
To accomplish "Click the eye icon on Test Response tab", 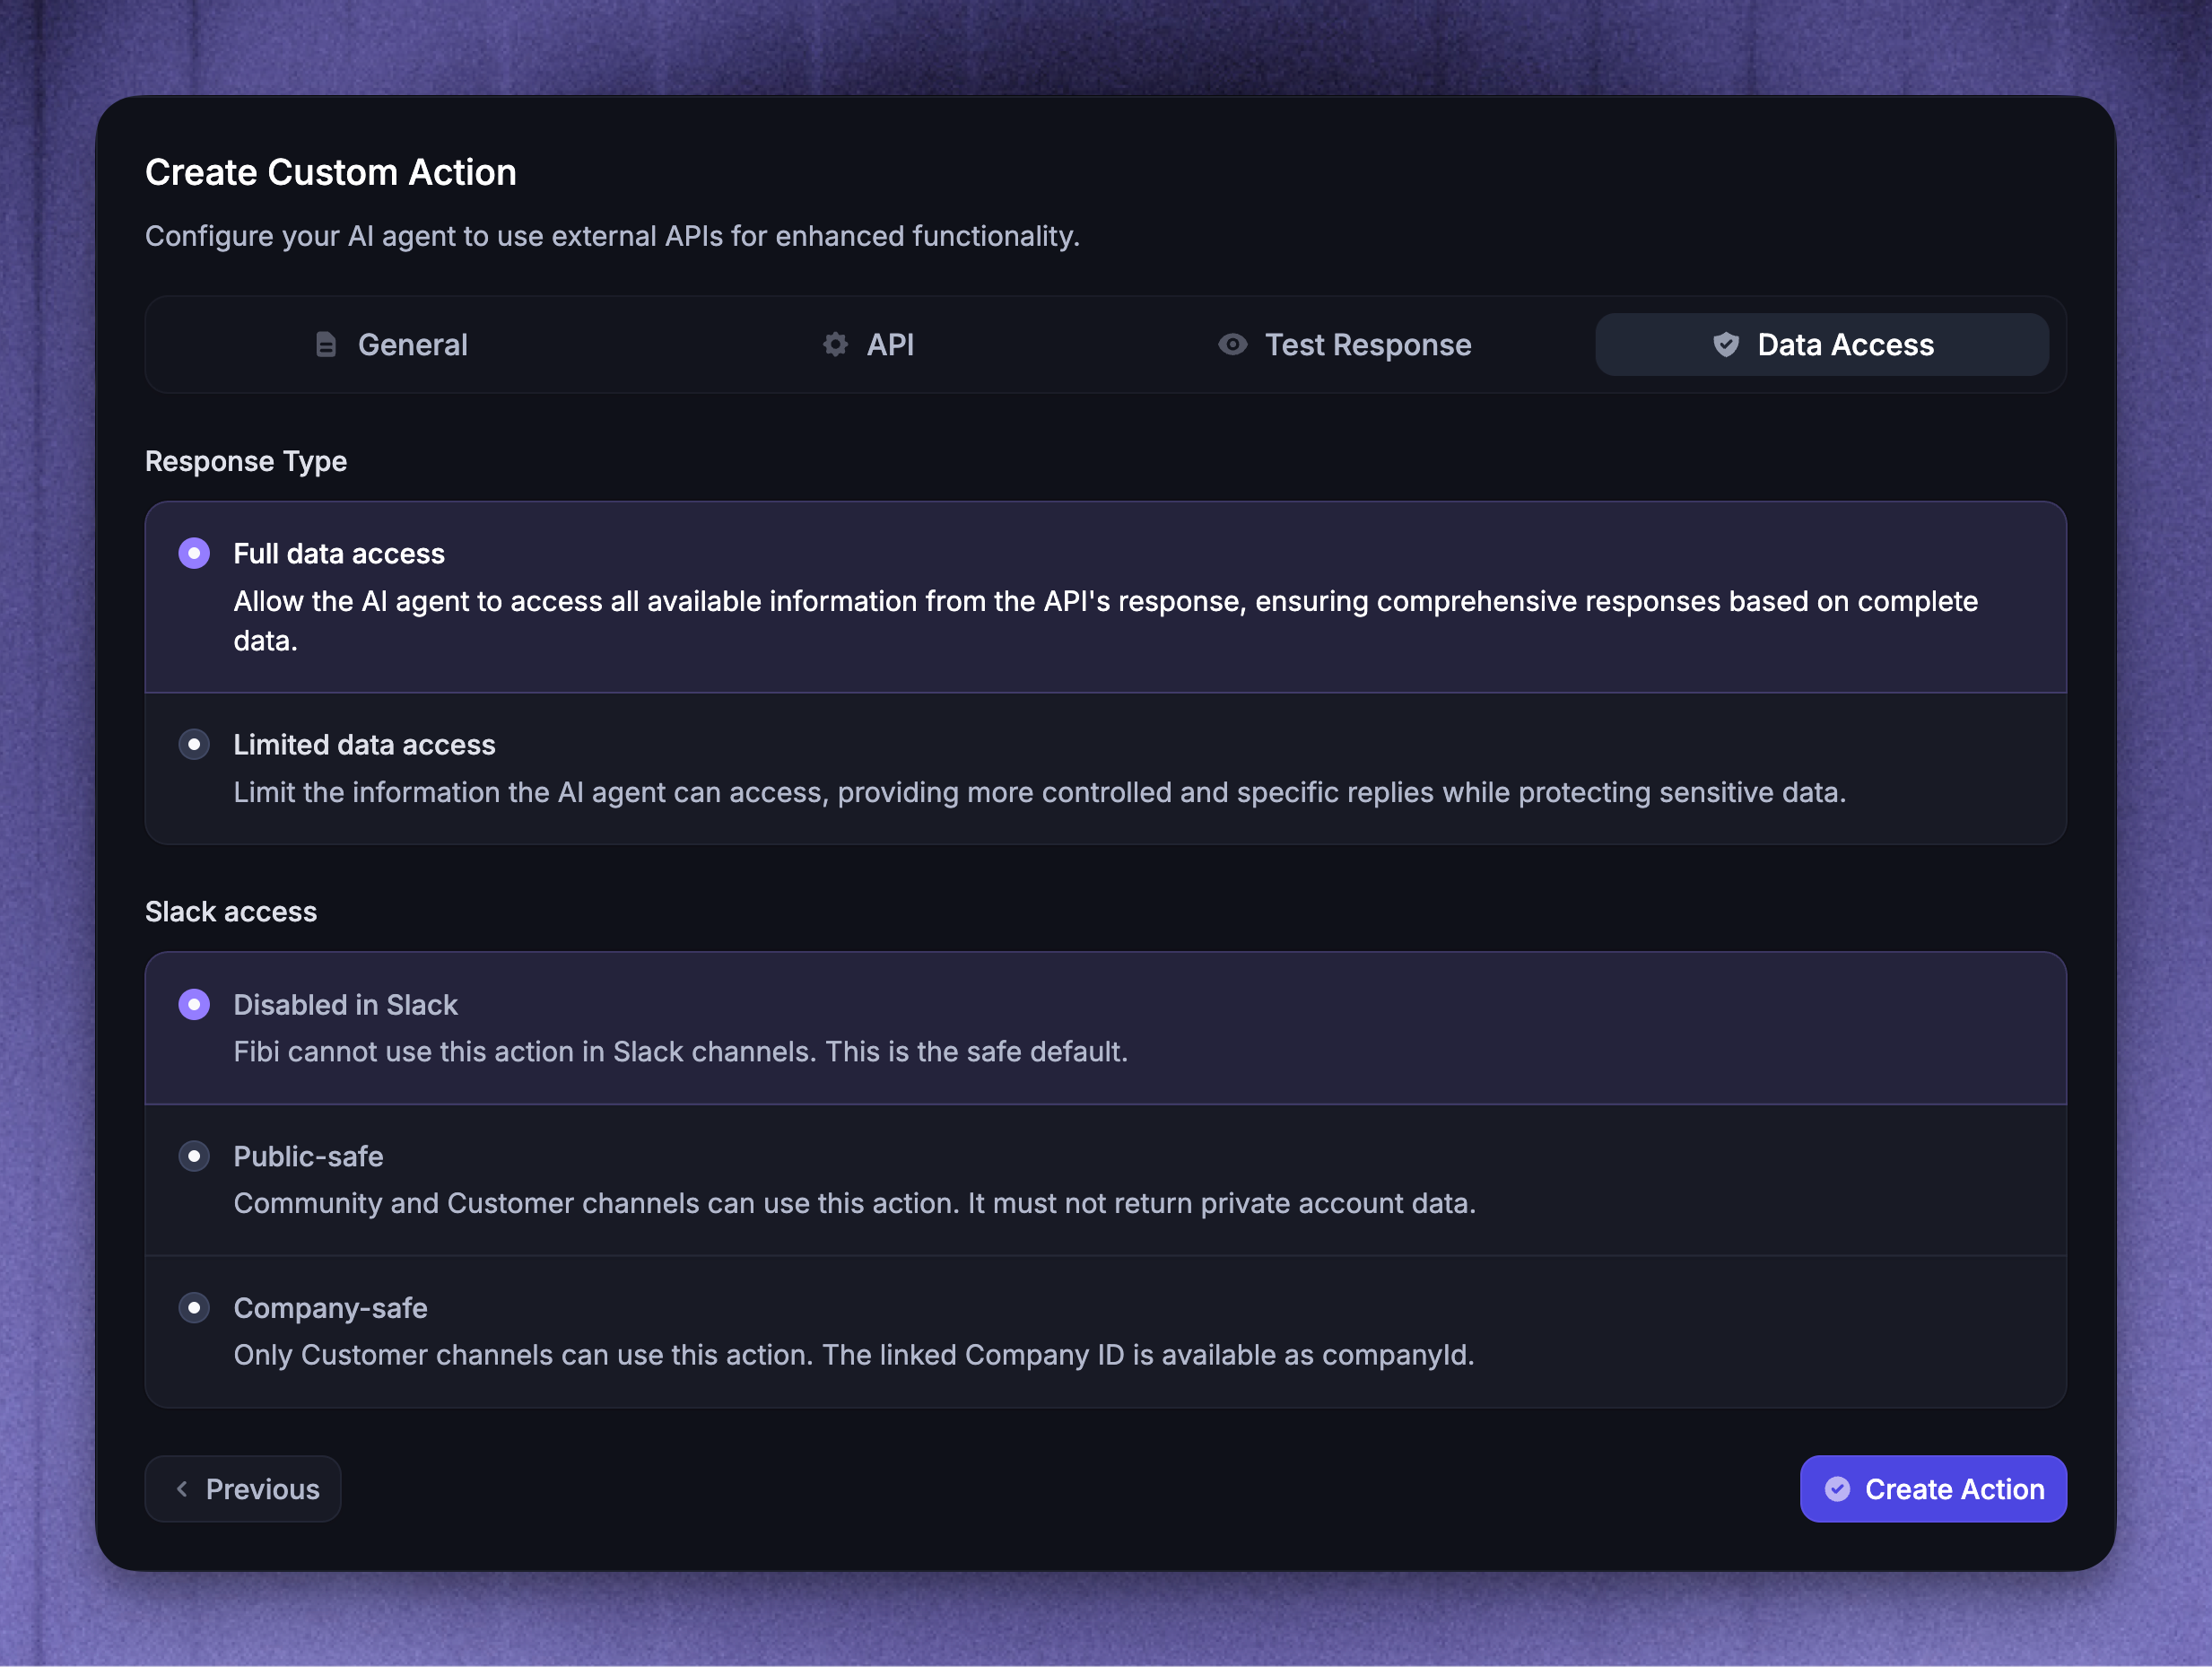I will tap(1232, 345).
